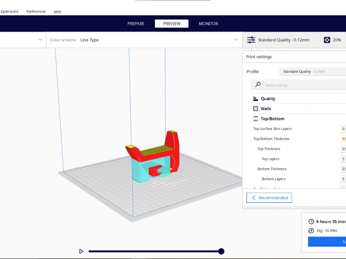The height and width of the screenshot is (259, 346).
Task: Play the layer simulation
Action: pos(81,251)
